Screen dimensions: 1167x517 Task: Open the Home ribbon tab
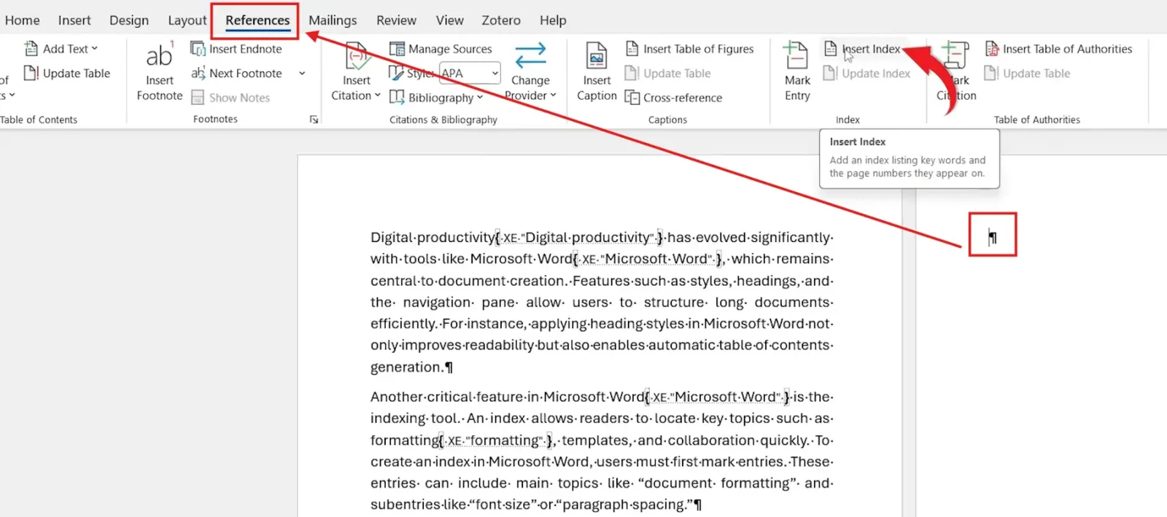tap(22, 20)
